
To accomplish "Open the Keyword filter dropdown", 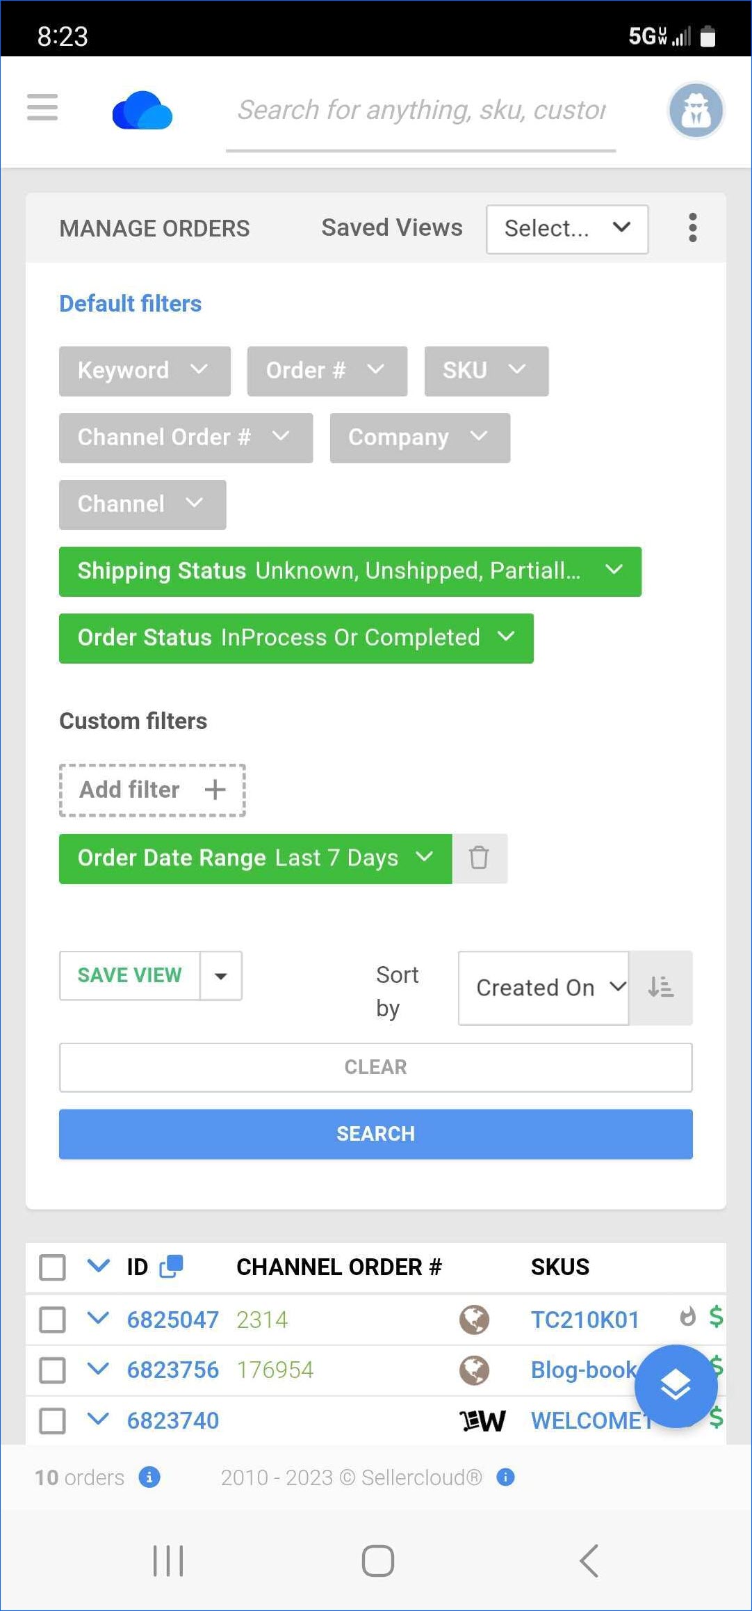I will click(145, 371).
